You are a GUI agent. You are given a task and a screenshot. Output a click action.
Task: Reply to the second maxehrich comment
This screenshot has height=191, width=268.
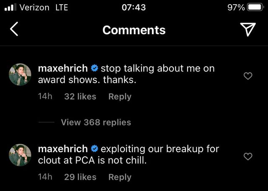click(x=120, y=177)
